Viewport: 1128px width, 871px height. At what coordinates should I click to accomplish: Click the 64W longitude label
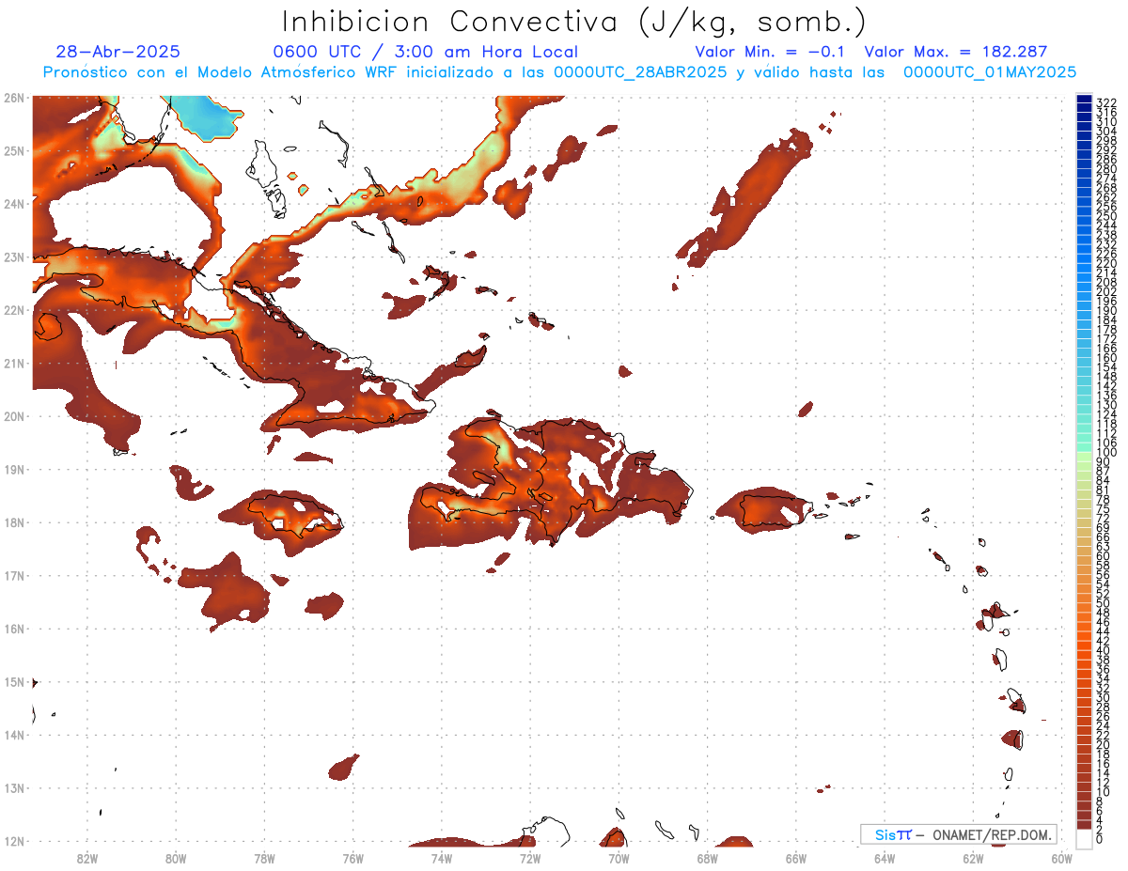click(885, 857)
